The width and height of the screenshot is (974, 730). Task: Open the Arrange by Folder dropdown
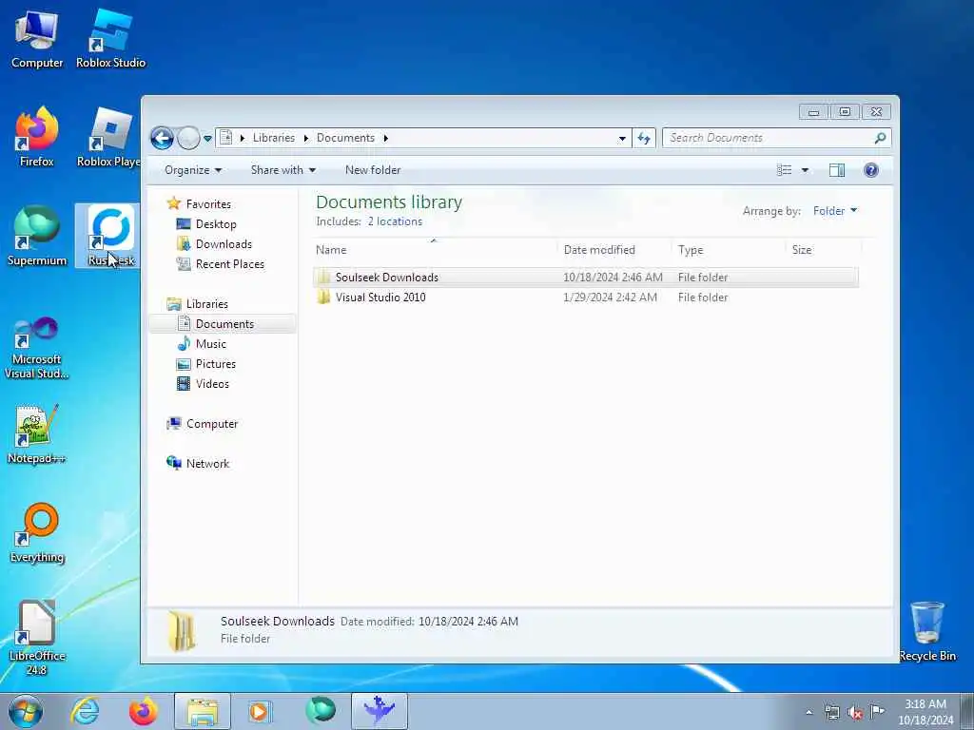[835, 211]
